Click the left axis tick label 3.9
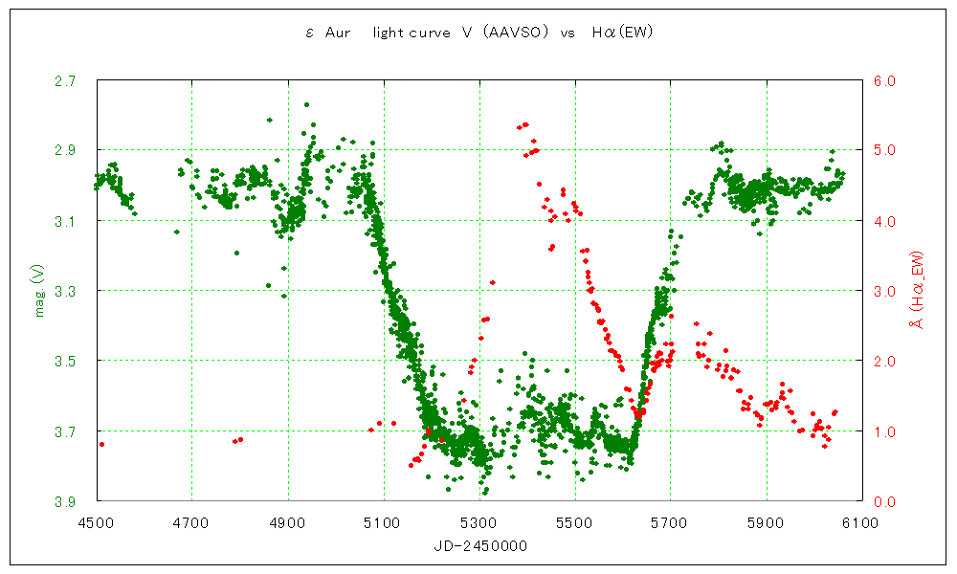 (65, 501)
